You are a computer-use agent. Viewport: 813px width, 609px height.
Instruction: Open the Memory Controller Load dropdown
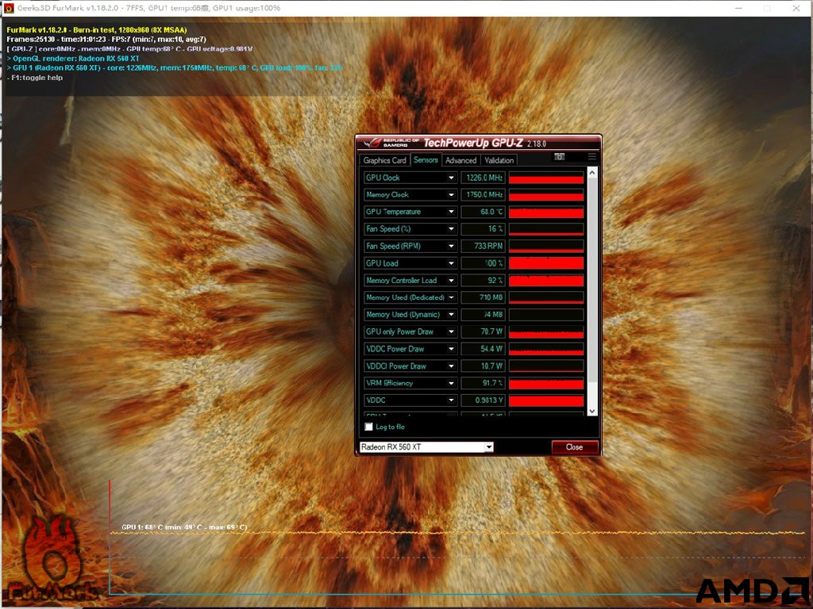451,280
